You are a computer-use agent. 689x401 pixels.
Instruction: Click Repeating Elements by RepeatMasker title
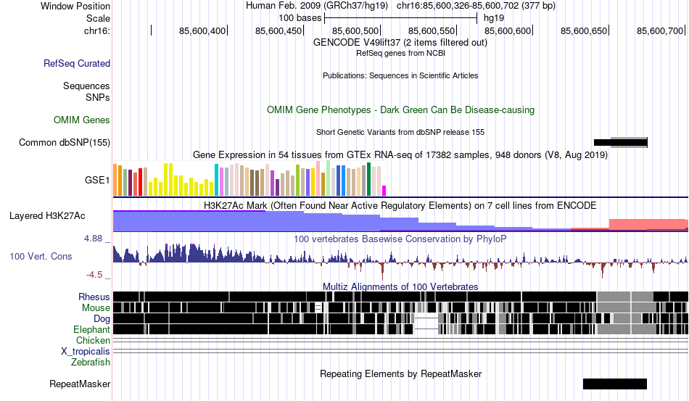(400, 373)
